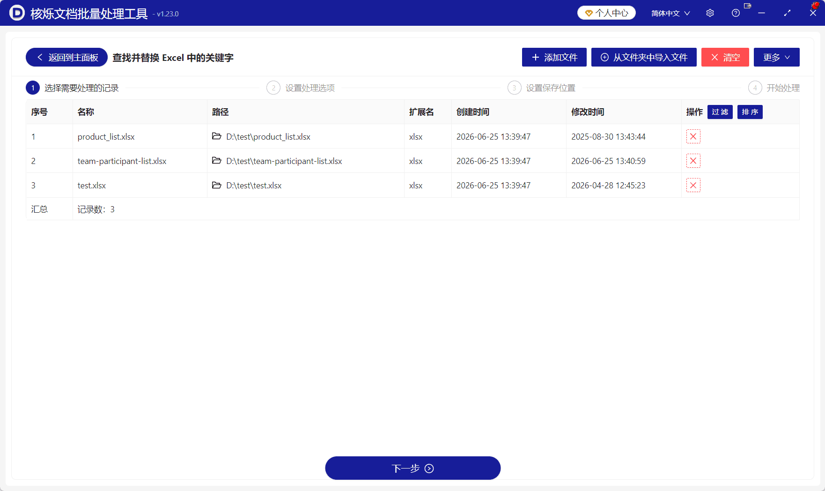Screen dimensions: 825x491
Task: Click modified time 2025-08-30 13:43:44
Action: pyautogui.click(x=609, y=136)
